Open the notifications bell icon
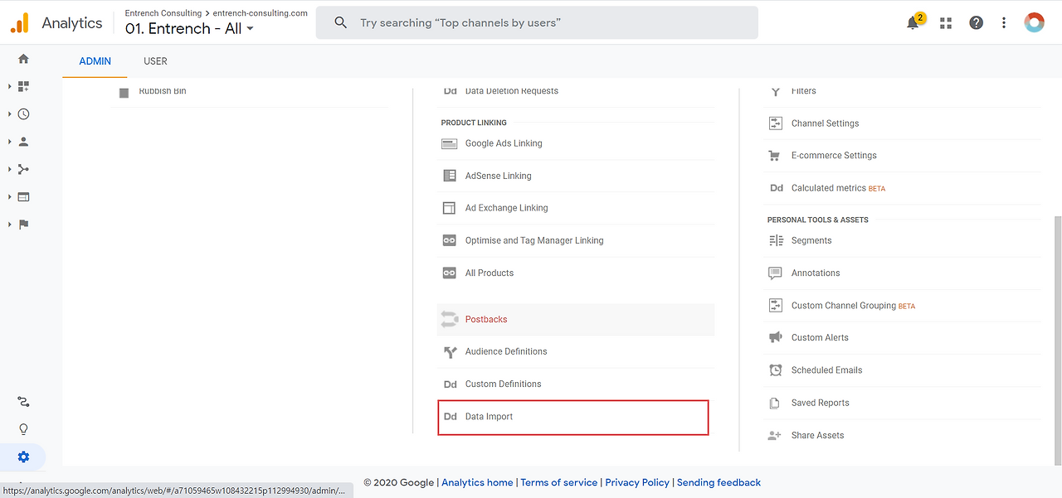The height and width of the screenshot is (498, 1062). [913, 23]
